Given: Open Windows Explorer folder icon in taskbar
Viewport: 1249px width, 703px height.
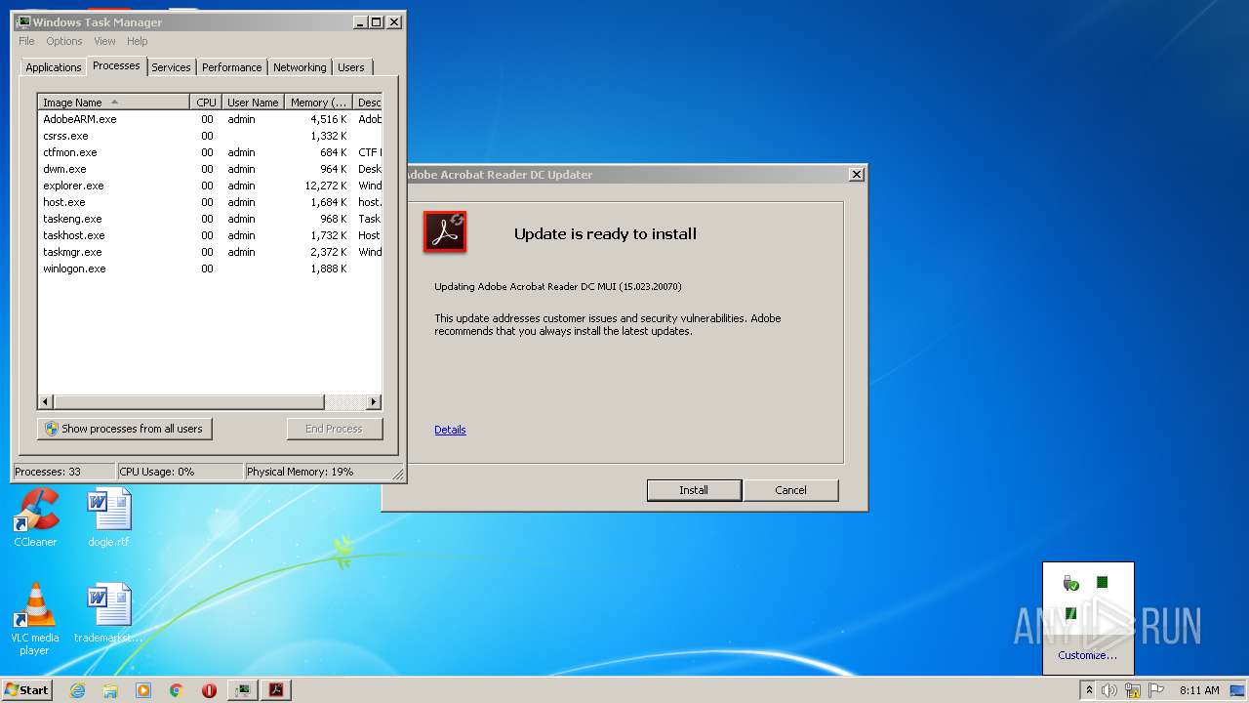Looking at the screenshot, I should click(110, 690).
